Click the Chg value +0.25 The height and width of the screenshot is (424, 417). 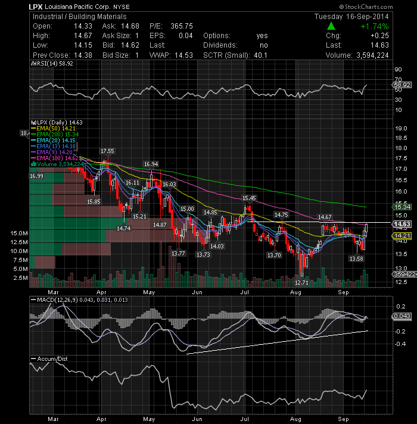[x=379, y=36]
